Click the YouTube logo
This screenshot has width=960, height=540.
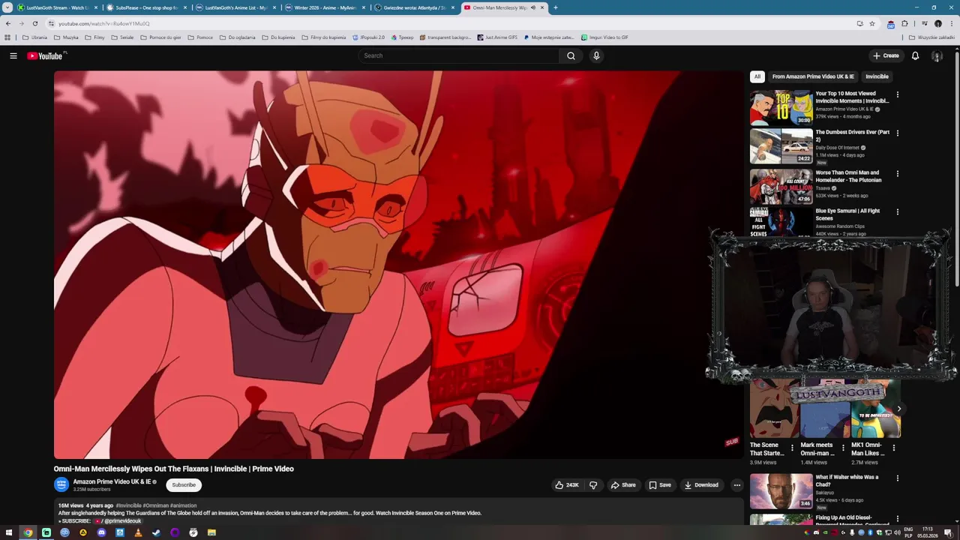coord(46,55)
